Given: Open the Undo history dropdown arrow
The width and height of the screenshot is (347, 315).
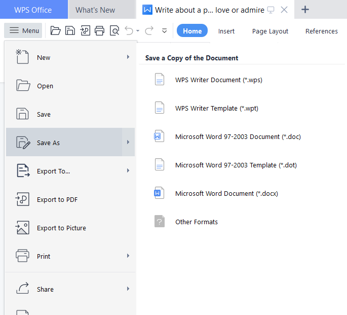Looking at the screenshot, I should coord(138,31).
